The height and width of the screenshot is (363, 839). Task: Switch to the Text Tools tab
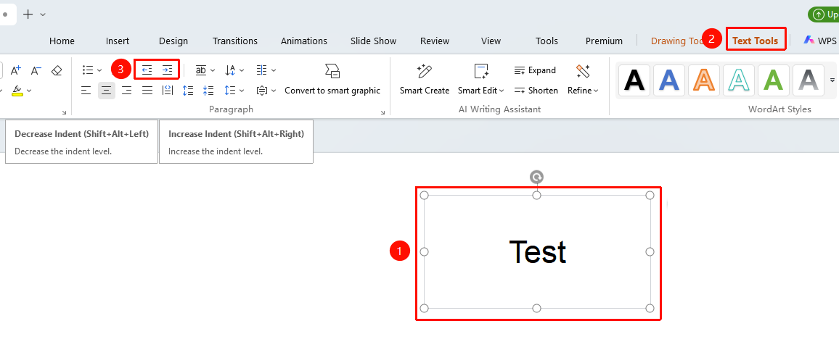click(755, 41)
